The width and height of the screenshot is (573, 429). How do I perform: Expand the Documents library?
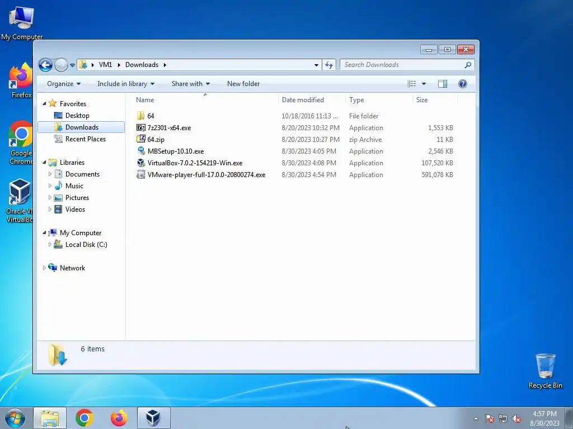(50, 174)
